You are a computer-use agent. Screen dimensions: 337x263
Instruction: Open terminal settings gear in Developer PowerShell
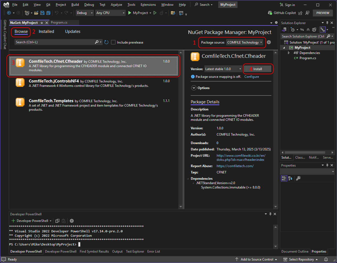pos(72,221)
